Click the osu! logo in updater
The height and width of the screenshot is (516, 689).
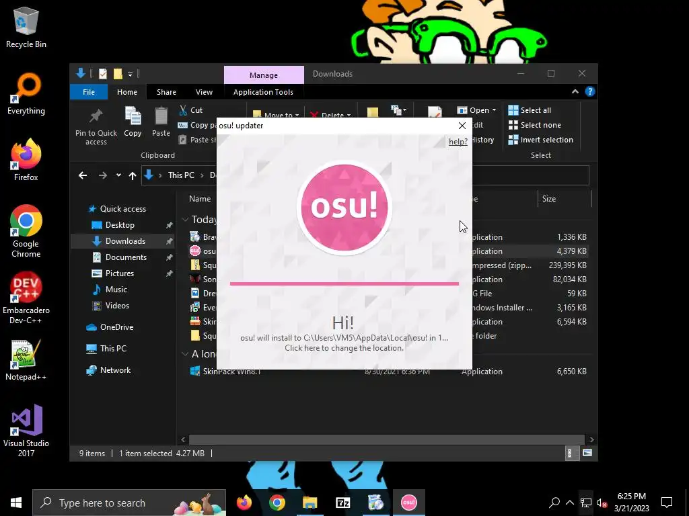coord(344,208)
